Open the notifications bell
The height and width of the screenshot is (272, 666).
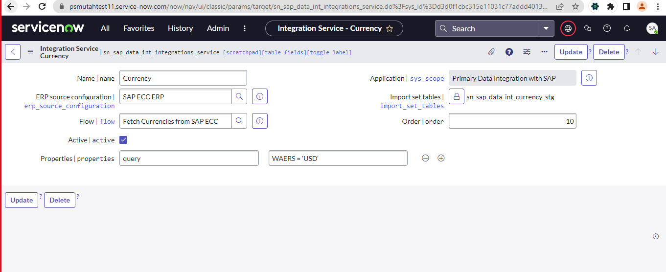pos(627,28)
